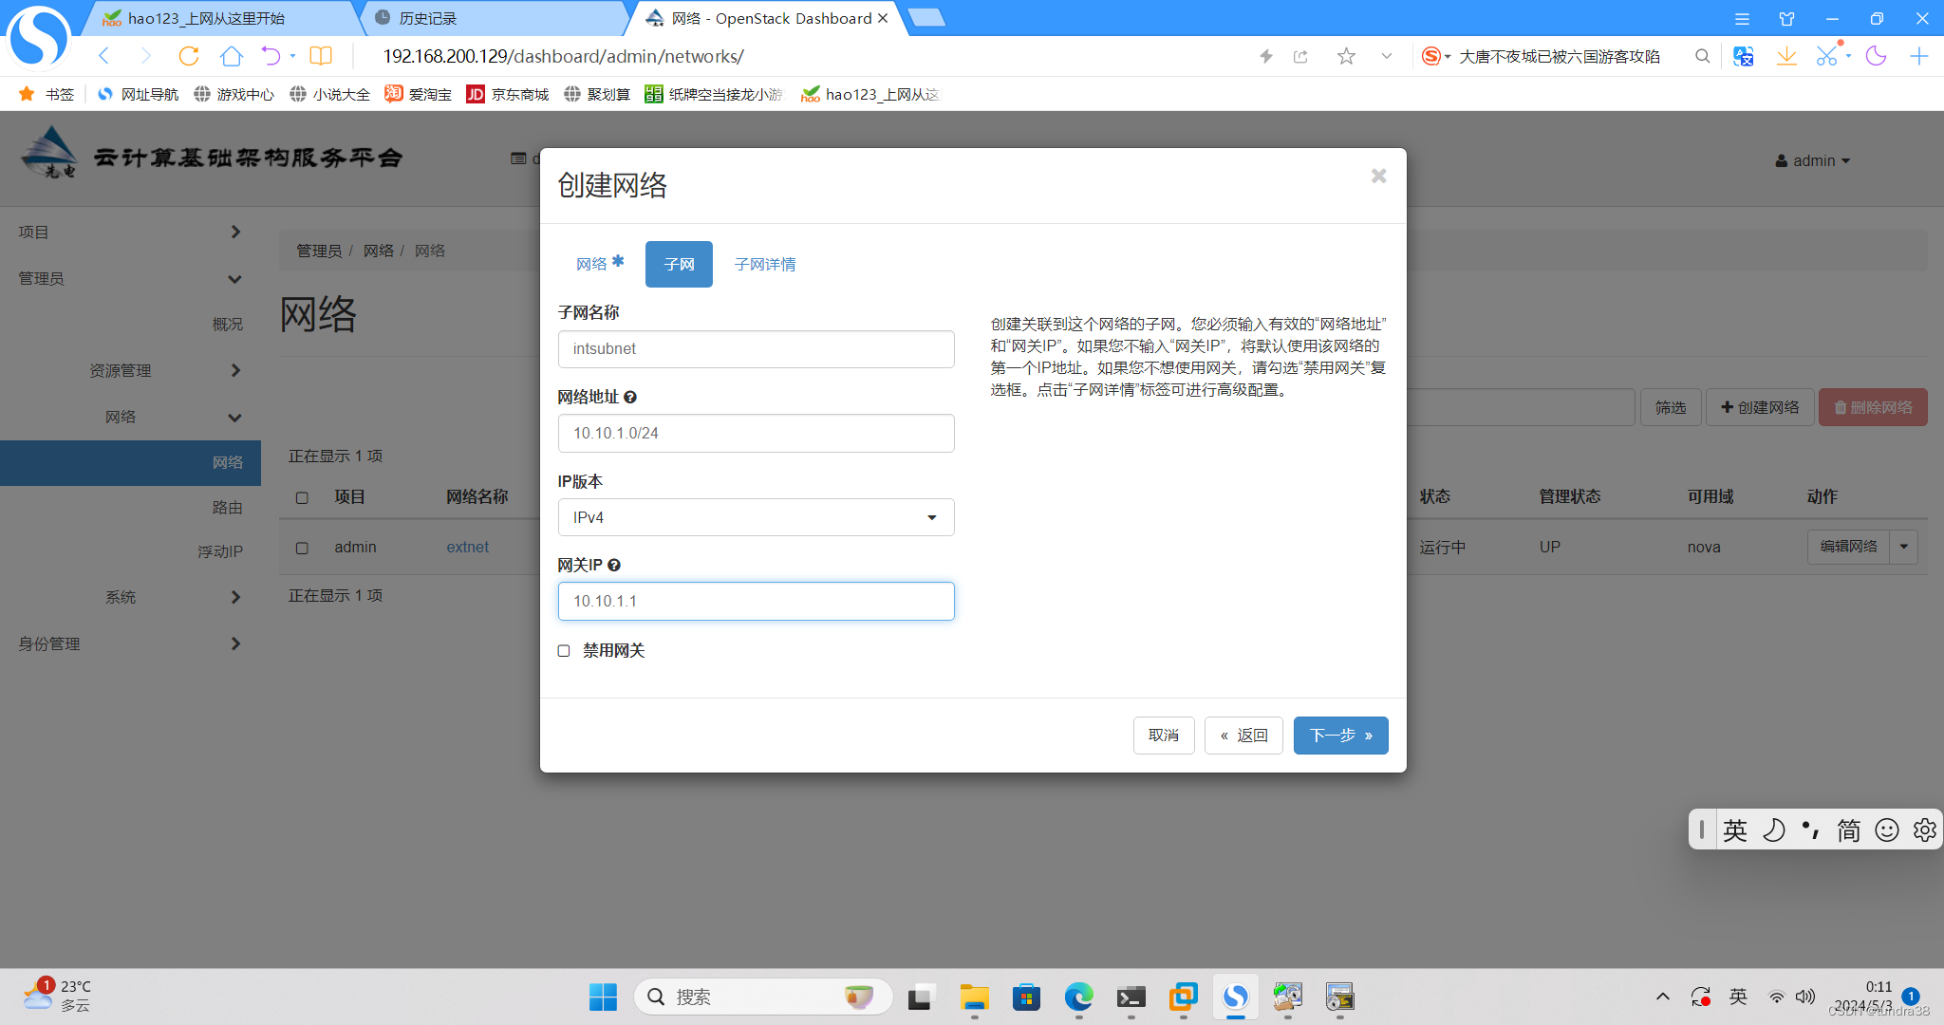
Task: Open Microsoft Edge from taskbar
Action: (1078, 997)
